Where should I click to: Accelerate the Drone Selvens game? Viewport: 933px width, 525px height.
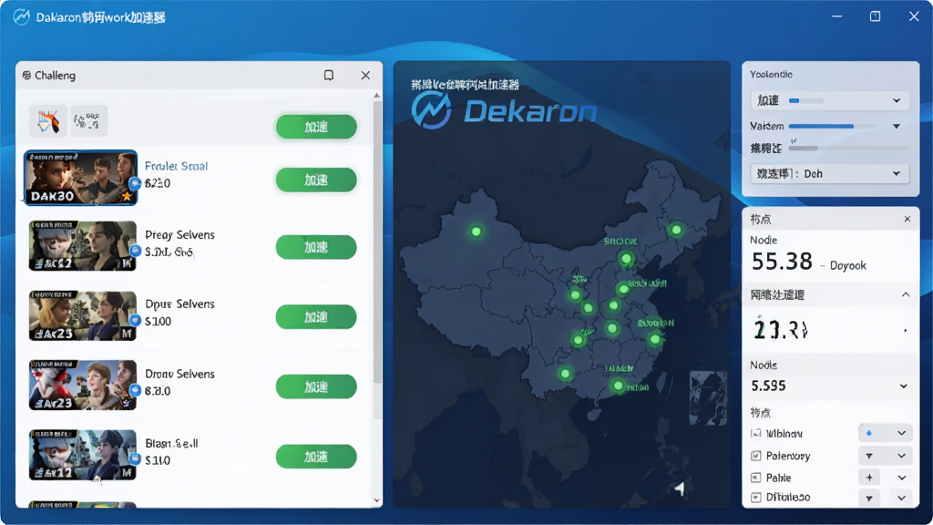tap(316, 386)
